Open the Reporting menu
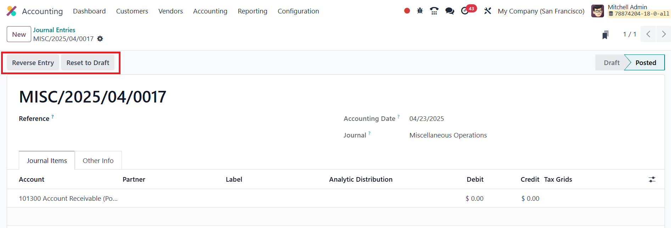The width and height of the screenshot is (671, 228). 252,11
